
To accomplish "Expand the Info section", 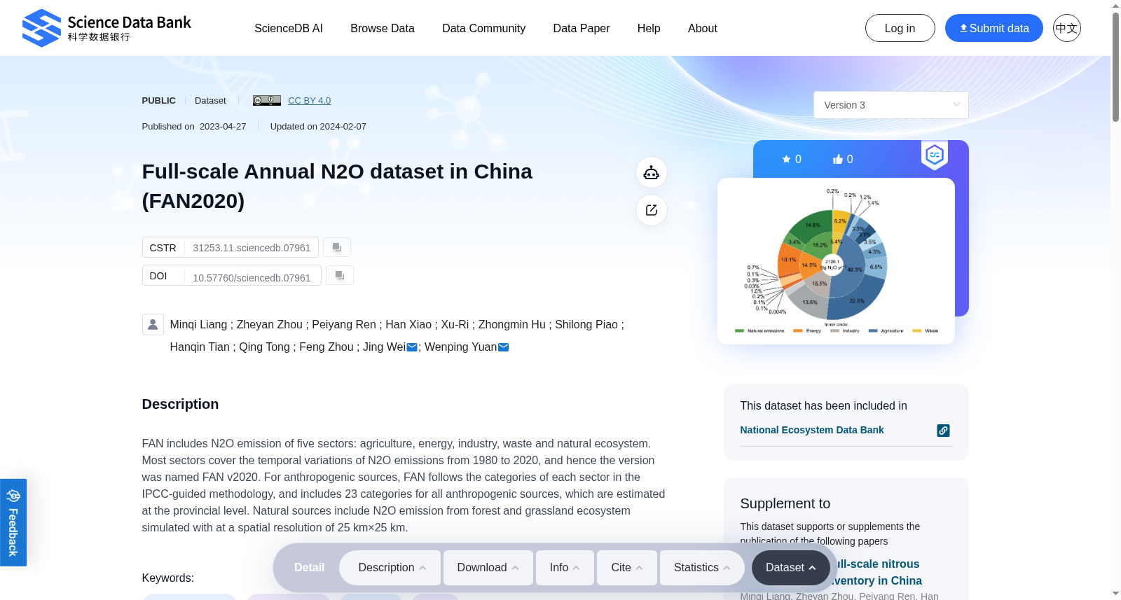I will 565,567.
